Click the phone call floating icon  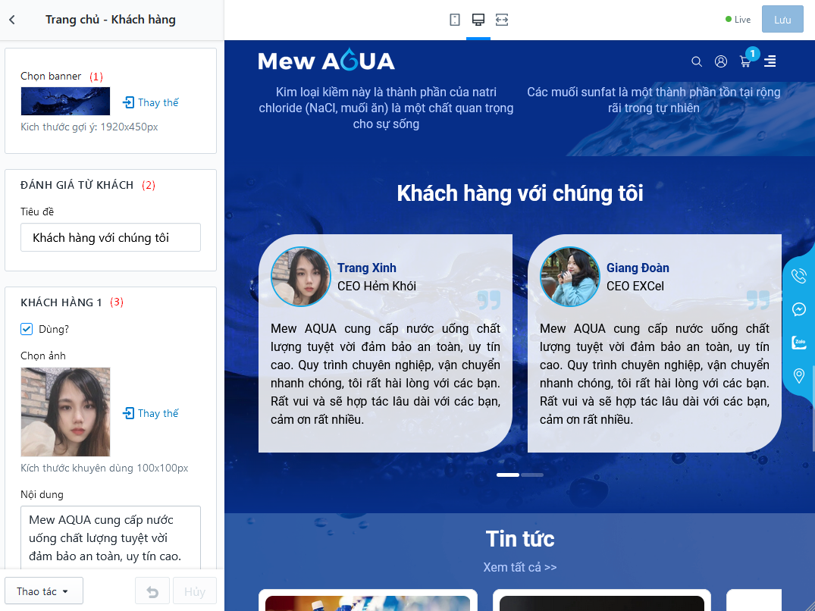[799, 275]
